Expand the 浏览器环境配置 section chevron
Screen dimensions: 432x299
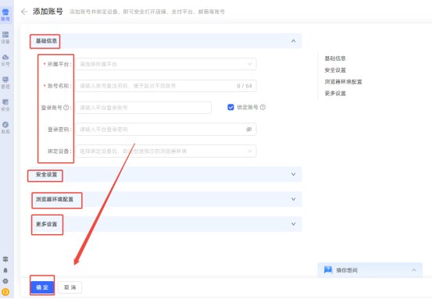tap(294, 199)
